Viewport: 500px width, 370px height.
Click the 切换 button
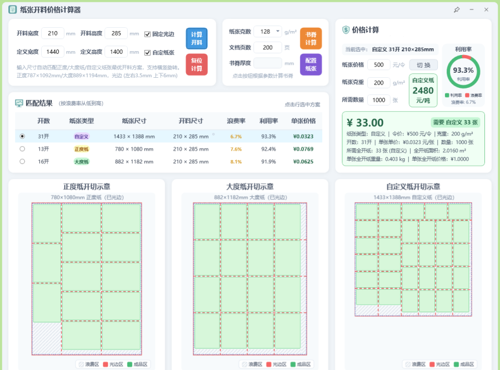click(423, 65)
